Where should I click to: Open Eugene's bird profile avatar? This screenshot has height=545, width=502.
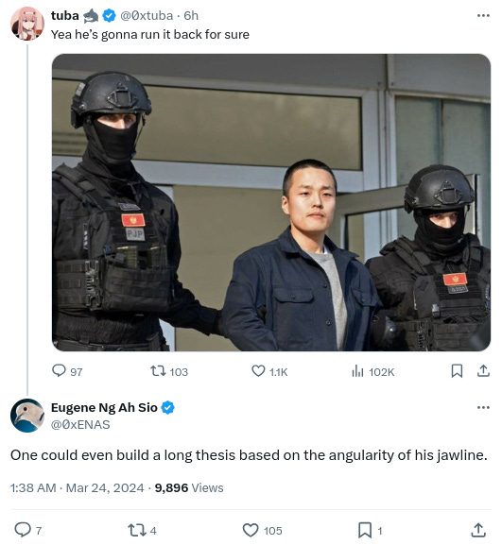27,416
